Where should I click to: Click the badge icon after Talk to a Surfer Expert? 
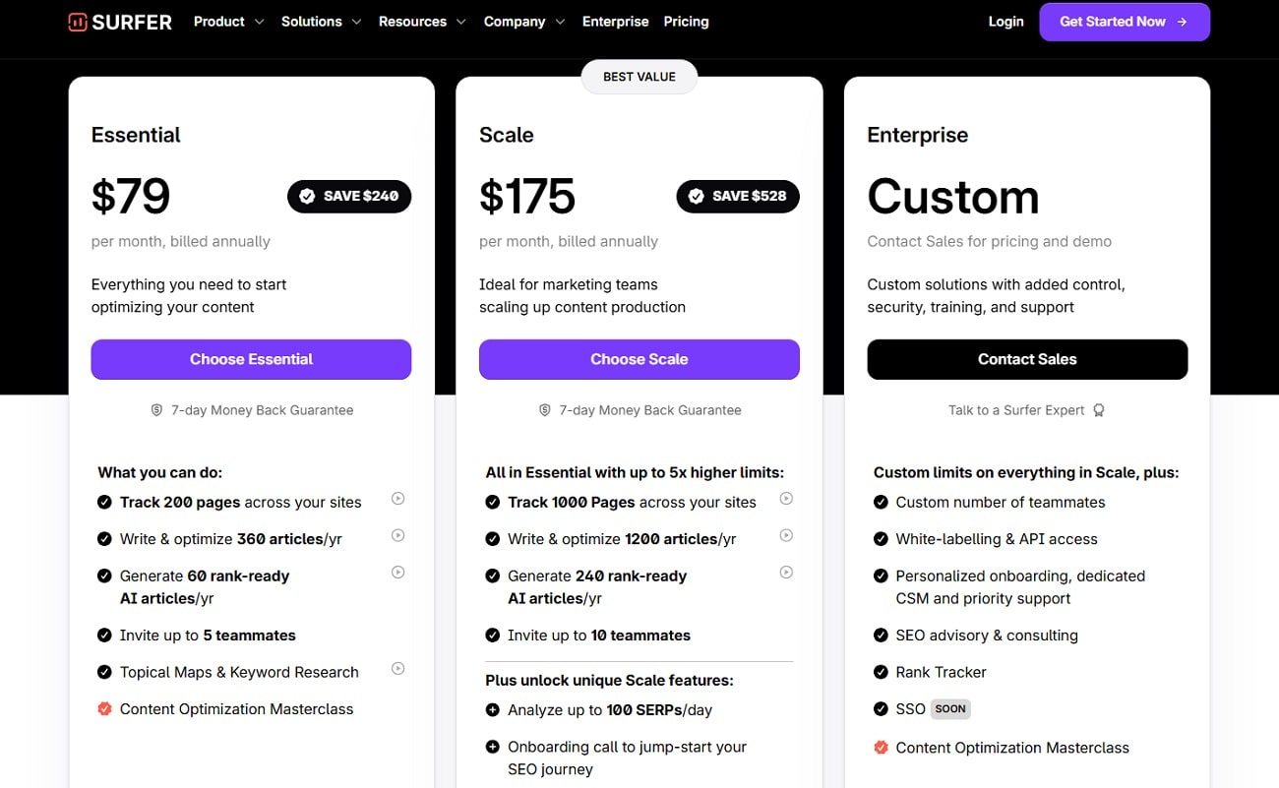[1098, 410]
